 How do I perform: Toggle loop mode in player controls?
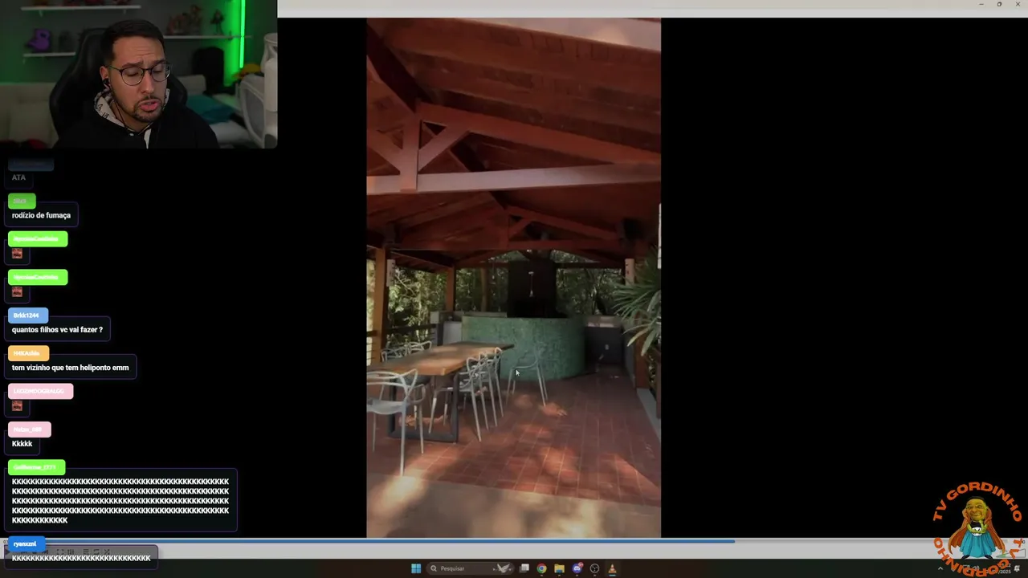[96, 552]
